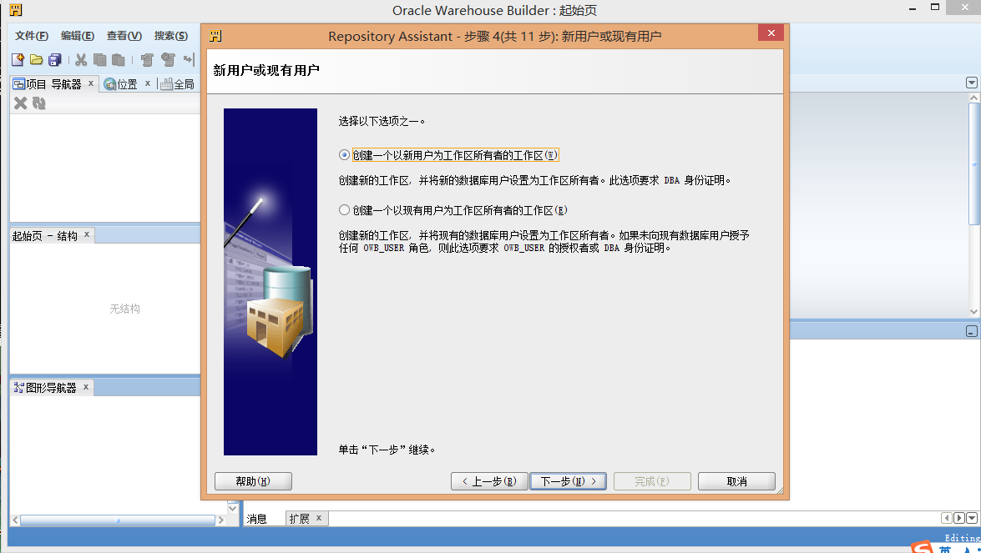Minimize the Oracle Warehouse Builder window
This screenshot has height=553, width=981.
(x=913, y=8)
